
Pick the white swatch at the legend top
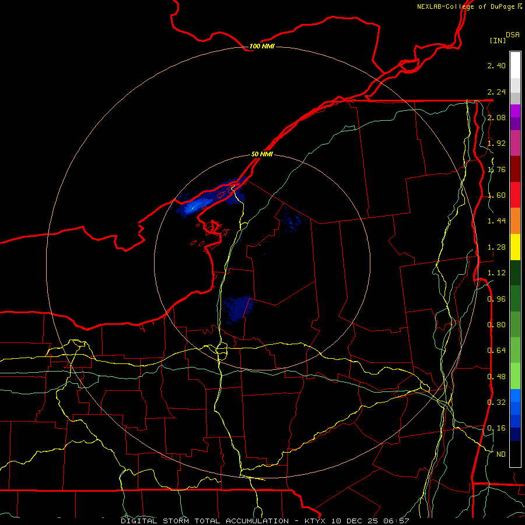coord(515,65)
